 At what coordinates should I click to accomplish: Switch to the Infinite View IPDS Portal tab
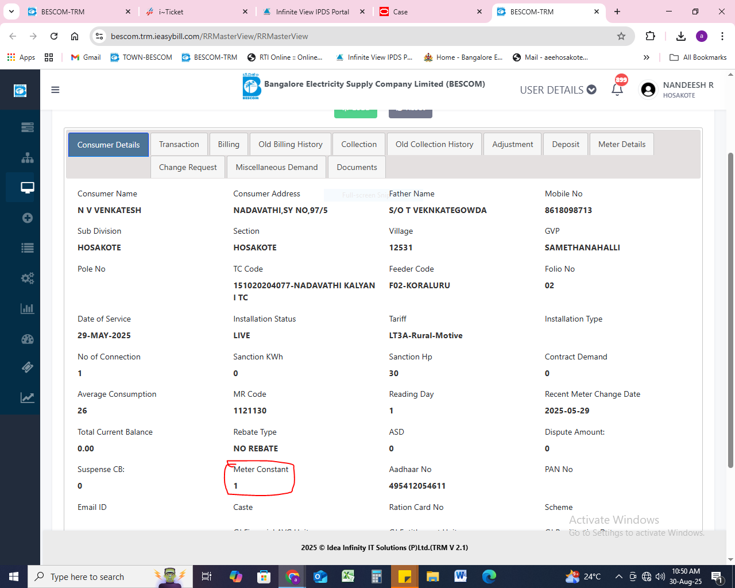tap(313, 11)
